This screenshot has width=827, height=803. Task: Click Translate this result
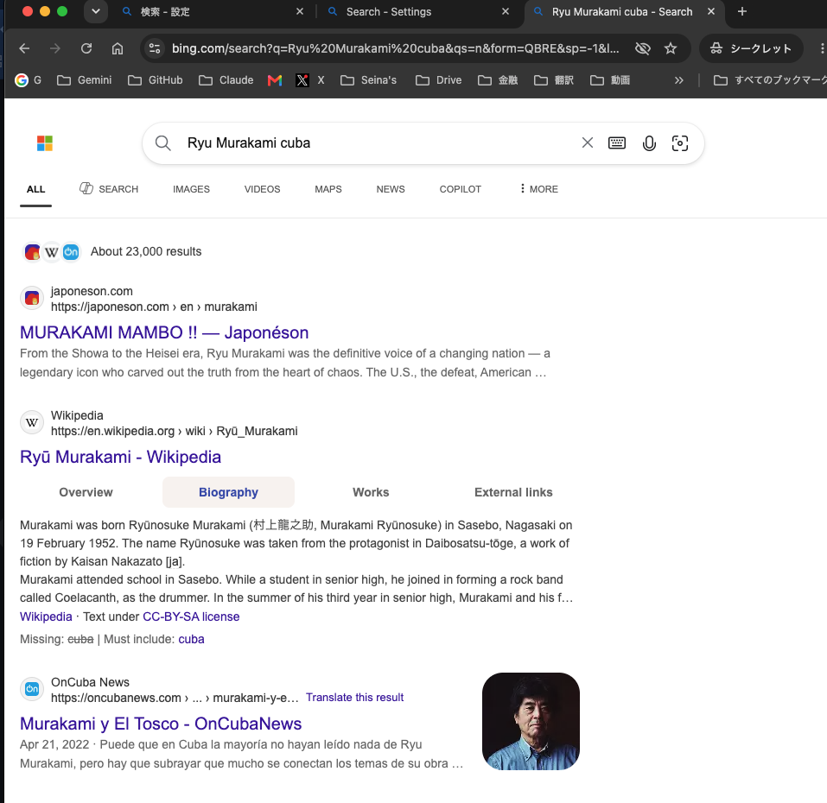(x=354, y=697)
